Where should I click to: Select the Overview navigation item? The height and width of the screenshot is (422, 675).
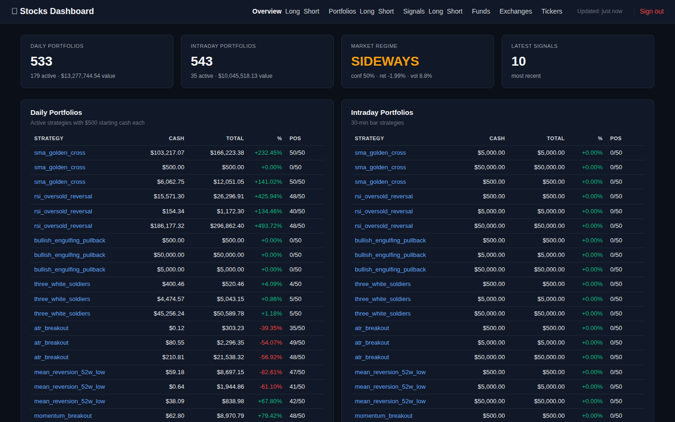(x=267, y=11)
